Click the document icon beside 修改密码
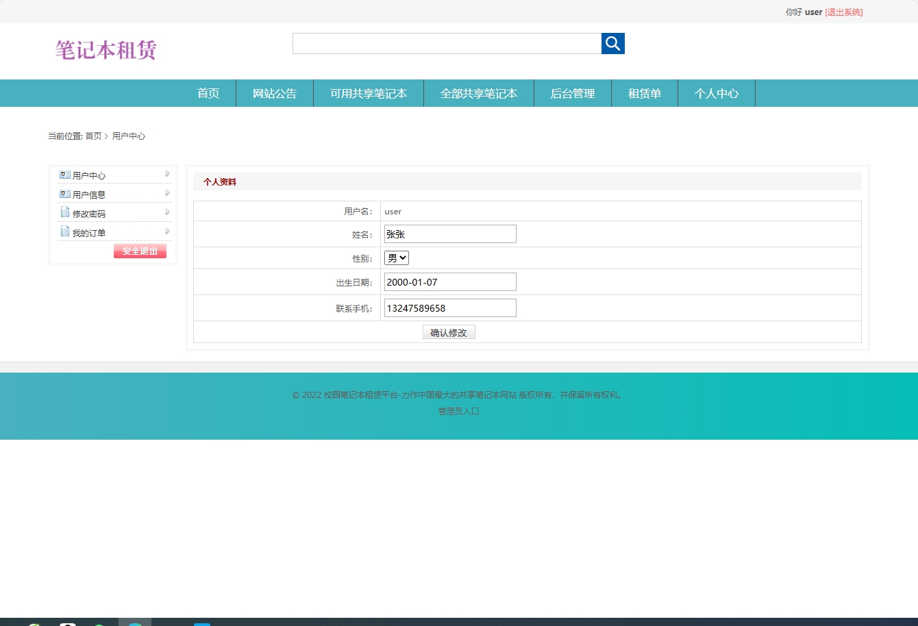Screen dimensions: 918x626 (x=65, y=213)
